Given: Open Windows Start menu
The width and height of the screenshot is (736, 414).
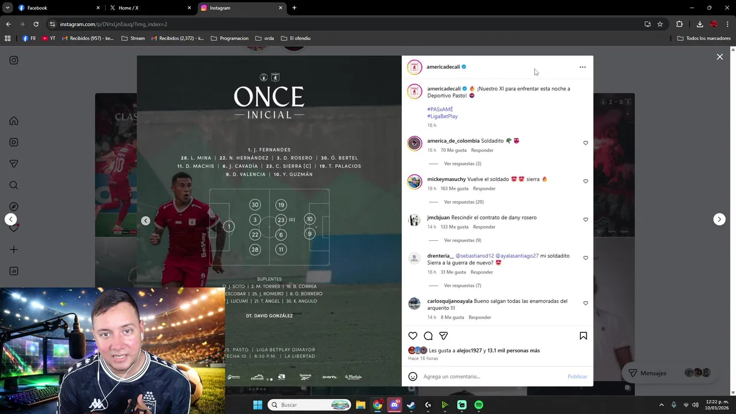Looking at the screenshot, I should click(258, 405).
